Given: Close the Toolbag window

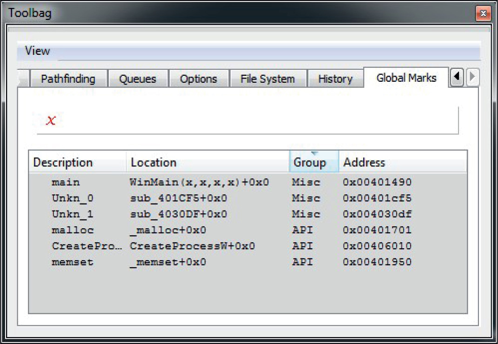Looking at the screenshot, I should click(483, 13).
